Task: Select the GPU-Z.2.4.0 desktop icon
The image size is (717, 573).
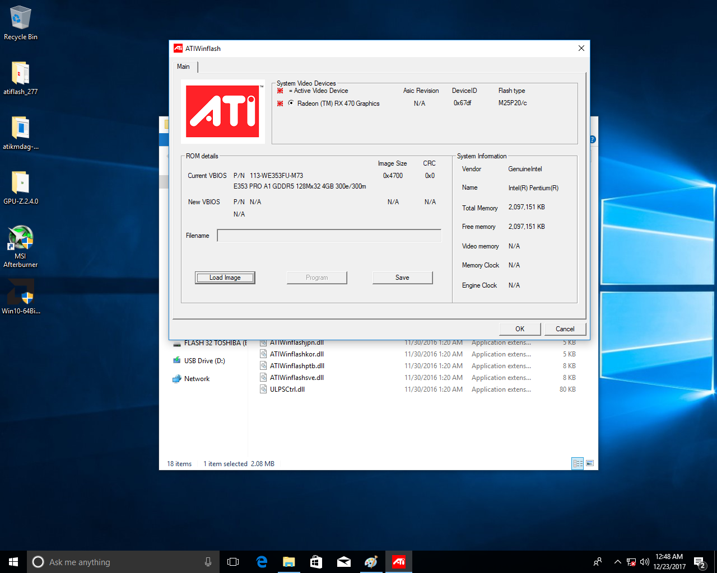Action: pyautogui.click(x=21, y=187)
